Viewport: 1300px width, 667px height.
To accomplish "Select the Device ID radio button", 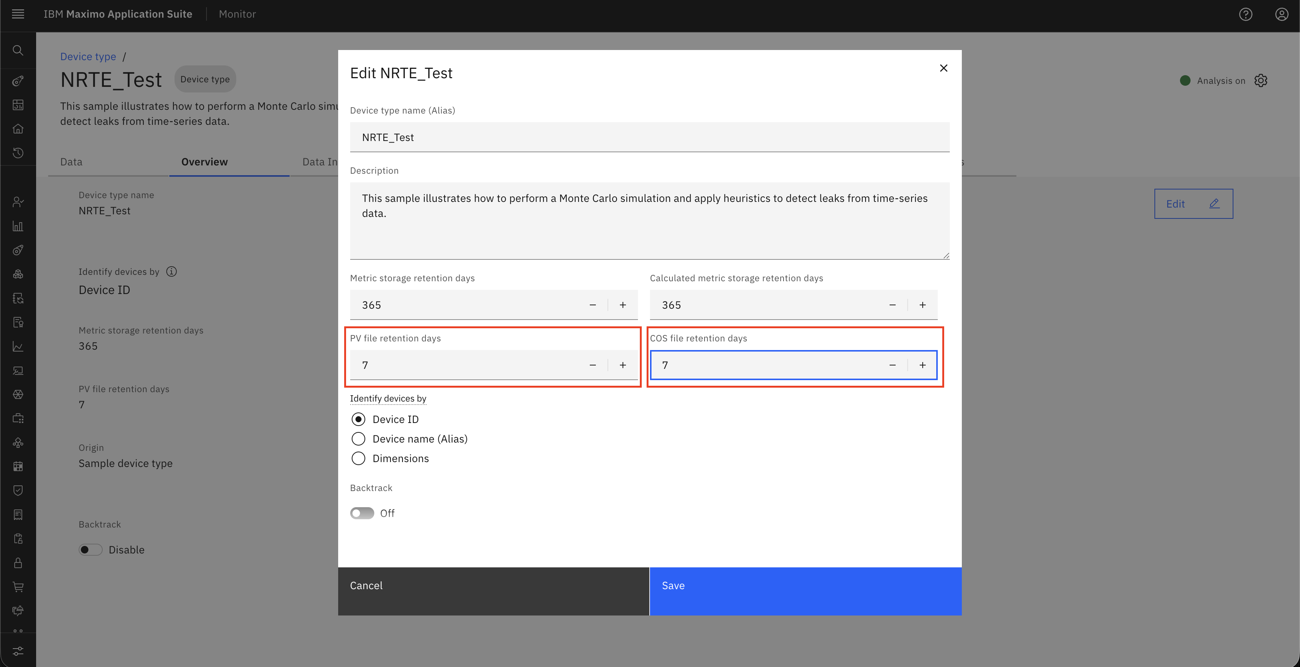I will [x=358, y=419].
